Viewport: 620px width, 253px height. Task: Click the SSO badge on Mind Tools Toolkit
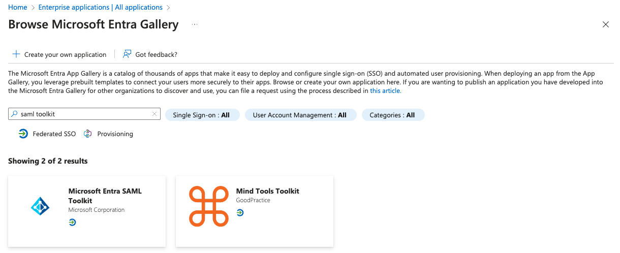pos(240,213)
